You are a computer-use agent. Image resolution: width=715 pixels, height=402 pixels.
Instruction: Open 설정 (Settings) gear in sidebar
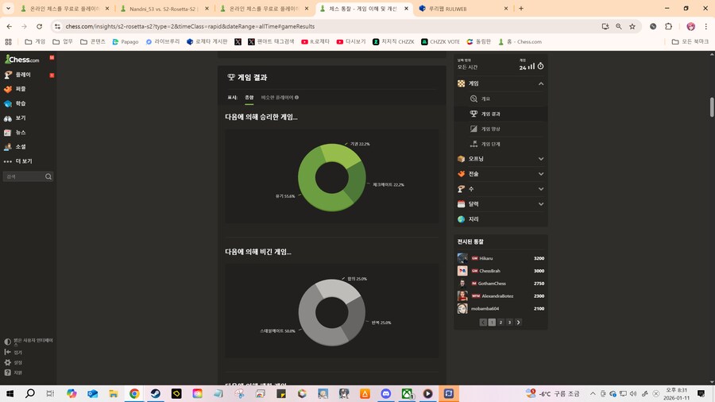pos(14,362)
